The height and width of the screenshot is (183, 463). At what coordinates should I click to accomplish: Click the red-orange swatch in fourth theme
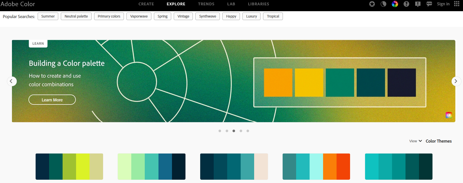[343, 166]
